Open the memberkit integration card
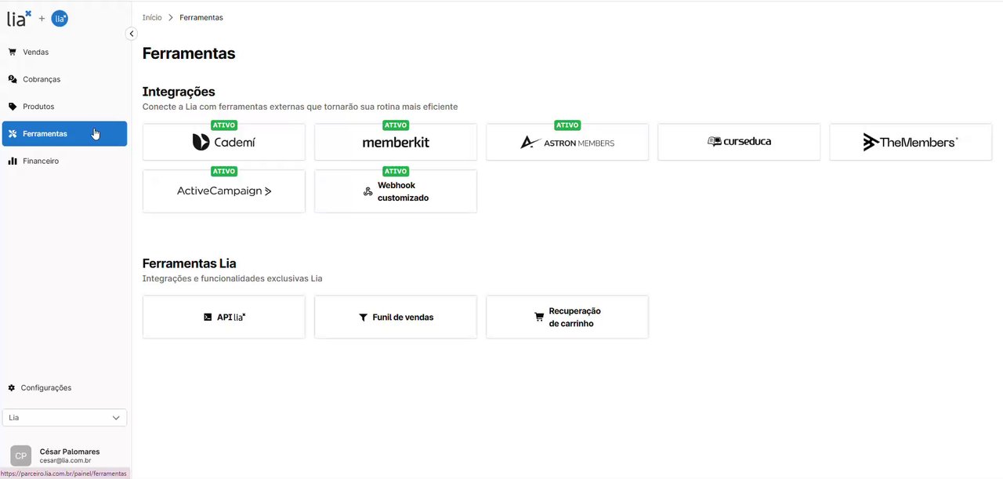Viewport: 1003px width, 479px height. 395,142
